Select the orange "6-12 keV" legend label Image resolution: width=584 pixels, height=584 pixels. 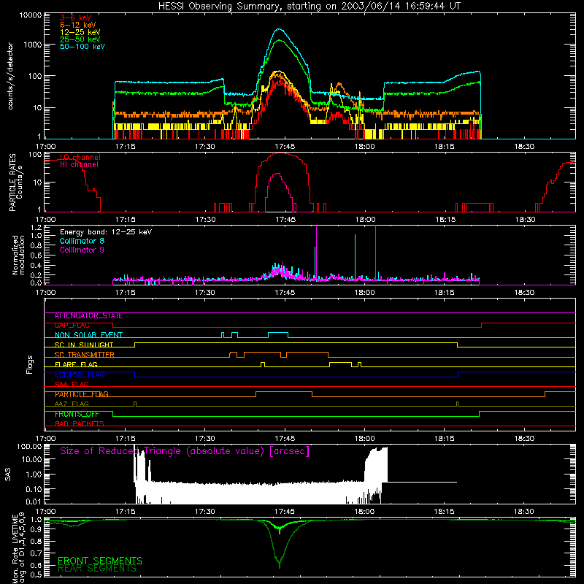(x=78, y=25)
